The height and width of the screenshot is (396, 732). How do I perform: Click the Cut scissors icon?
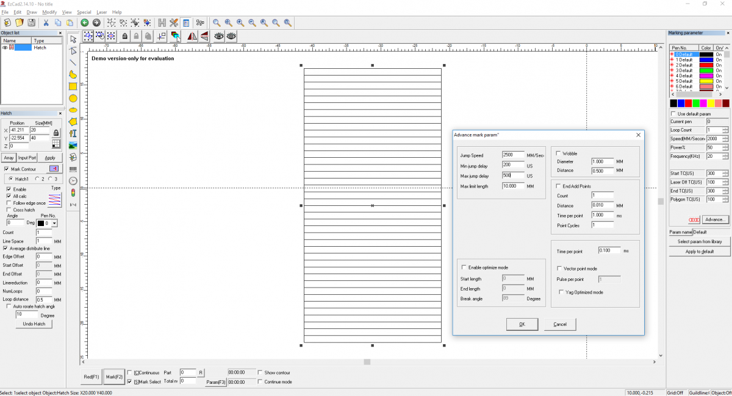pyautogui.click(x=46, y=23)
